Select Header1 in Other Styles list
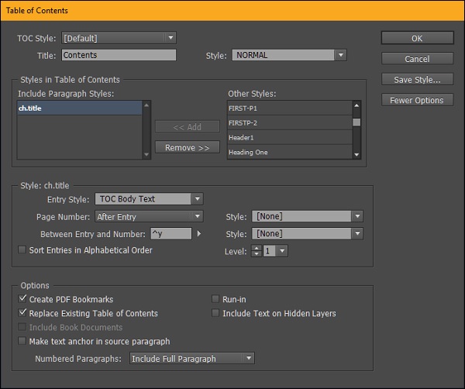This screenshot has width=465, height=389. click(x=289, y=137)
